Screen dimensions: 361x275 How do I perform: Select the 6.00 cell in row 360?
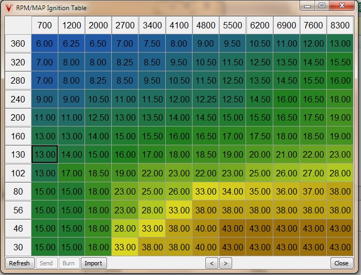coord(44,43)
